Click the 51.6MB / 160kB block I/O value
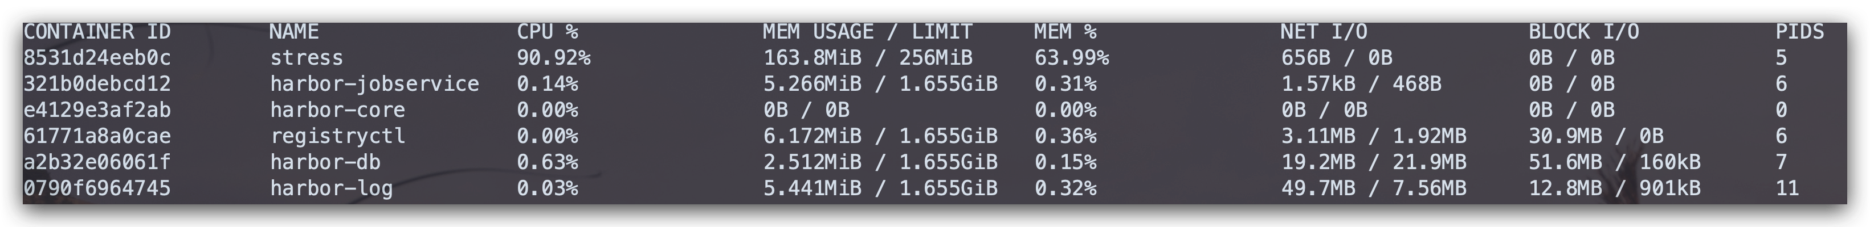The image size is (1870, 227). click(1615, 162)
